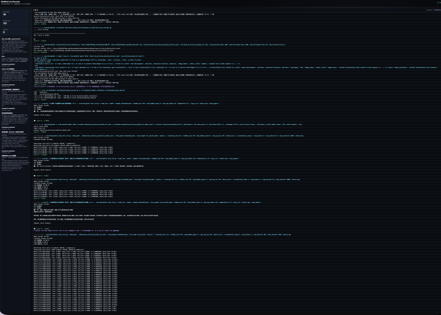Click the yellow dot in terminal header
The height and width of the screenshot is (315, 441).
coord(36,10)
